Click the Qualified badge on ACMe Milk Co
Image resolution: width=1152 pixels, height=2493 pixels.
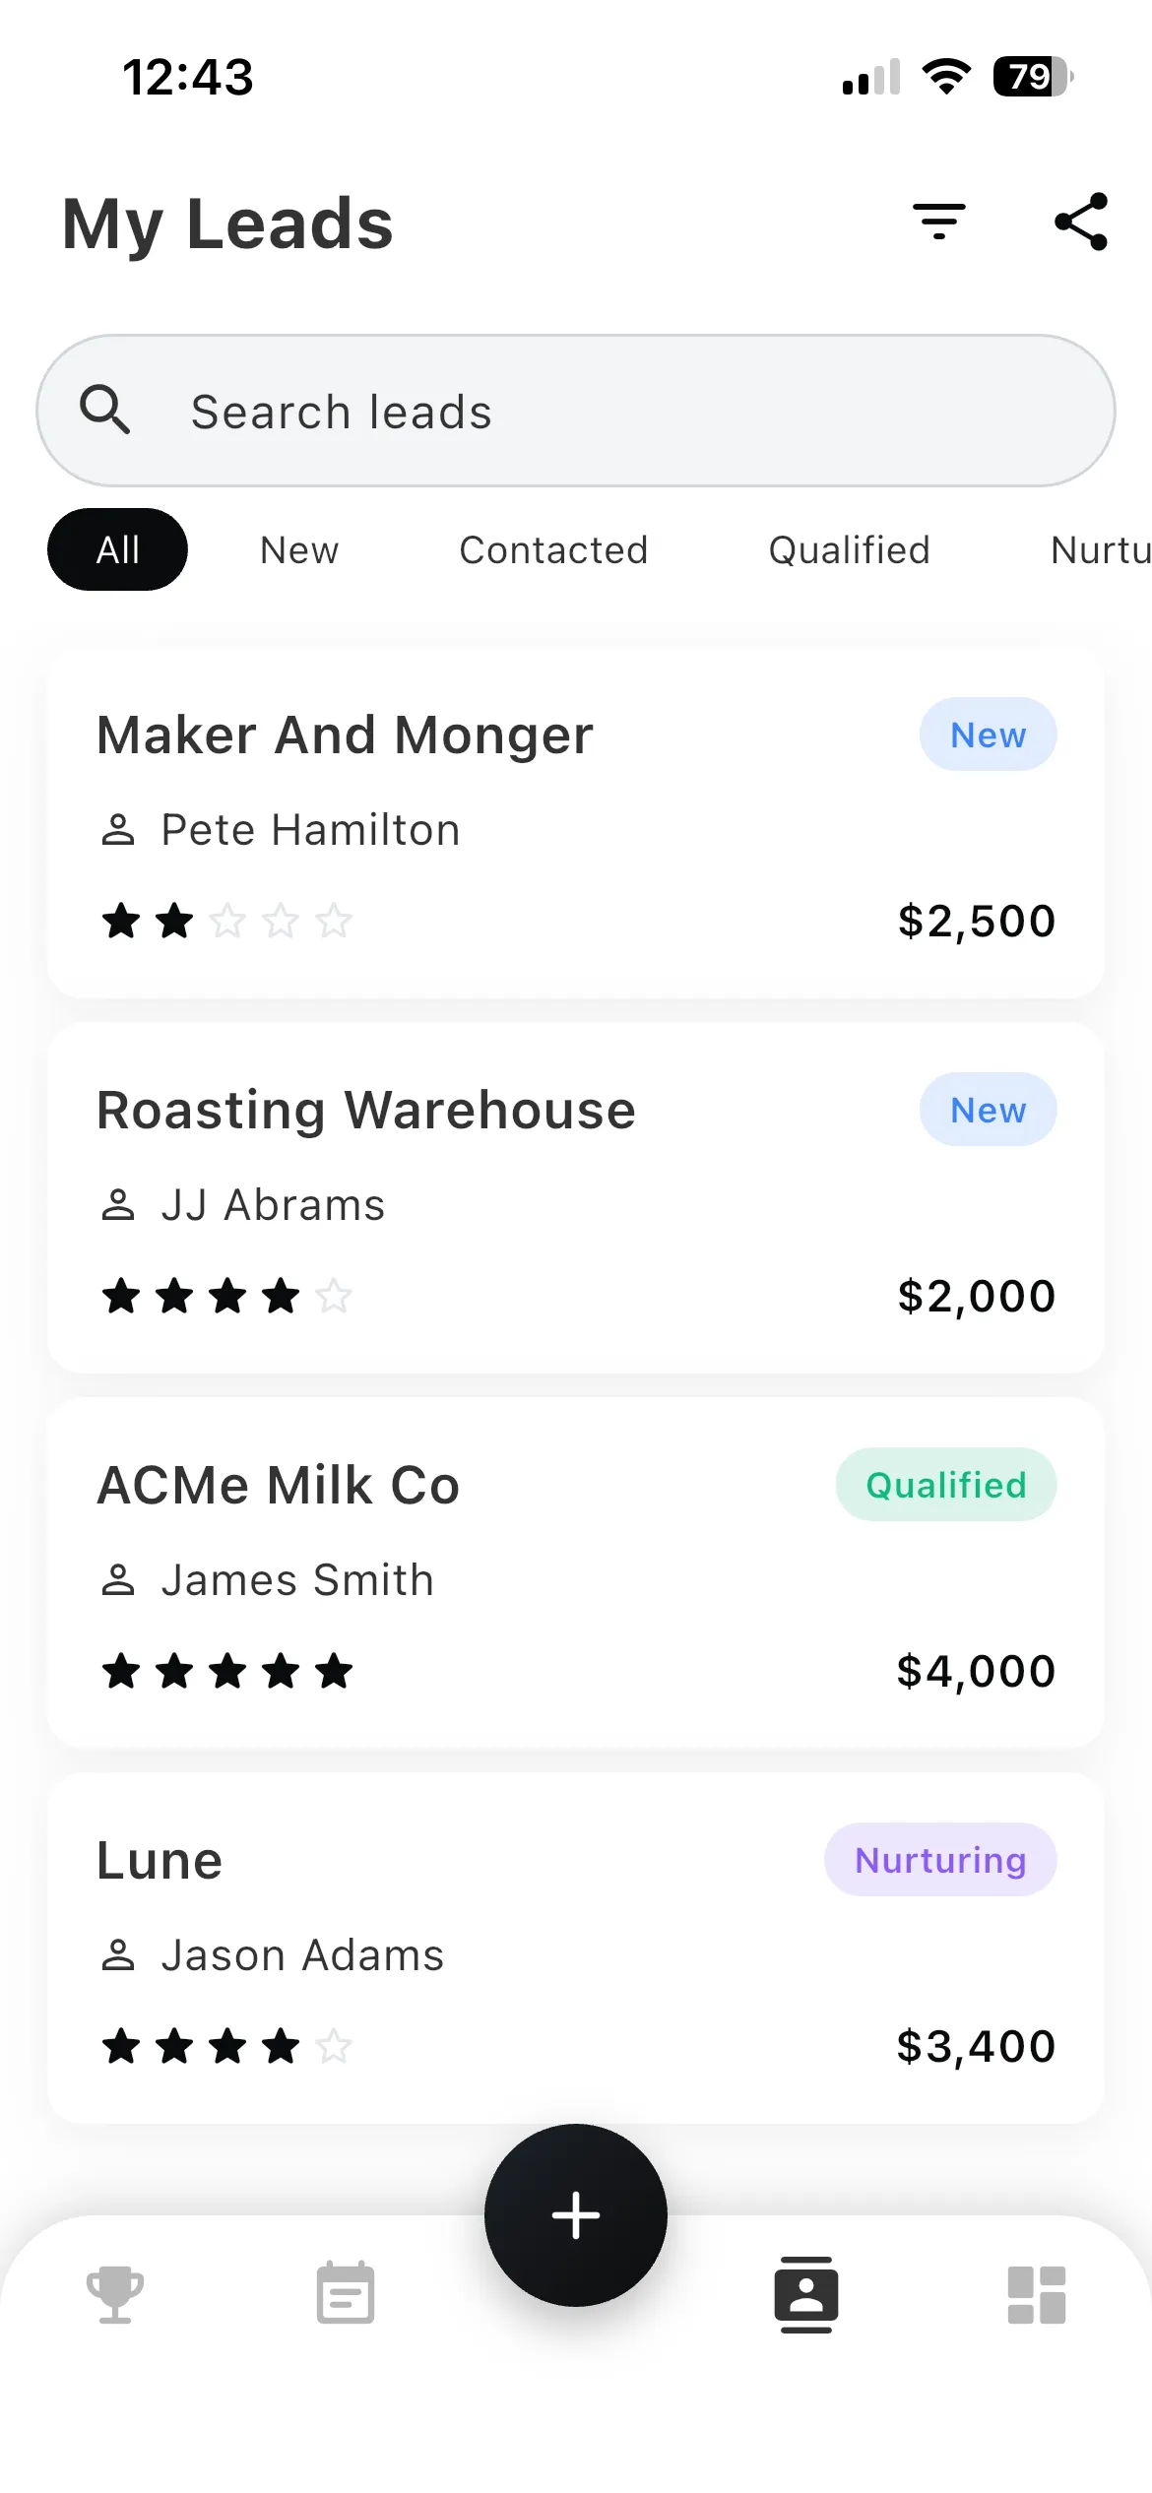point(946,1484)
